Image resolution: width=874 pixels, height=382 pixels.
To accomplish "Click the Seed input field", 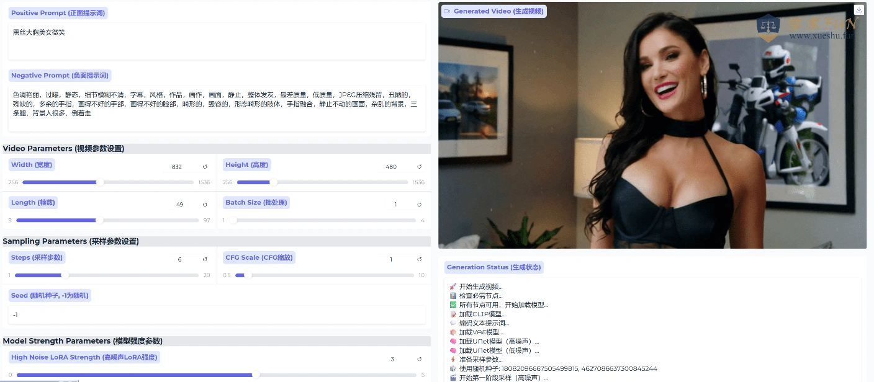I will pyautogui.click(x=217, y=315).
